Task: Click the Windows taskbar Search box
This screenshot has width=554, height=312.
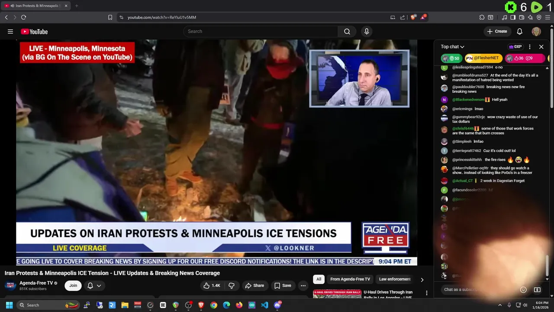Action: coord(49,305)
